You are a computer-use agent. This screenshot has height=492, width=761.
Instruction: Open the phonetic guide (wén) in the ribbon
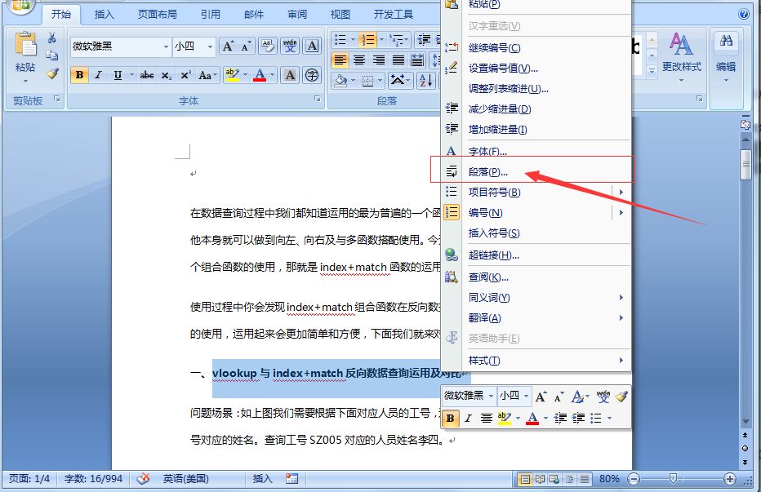pos(290,47)
